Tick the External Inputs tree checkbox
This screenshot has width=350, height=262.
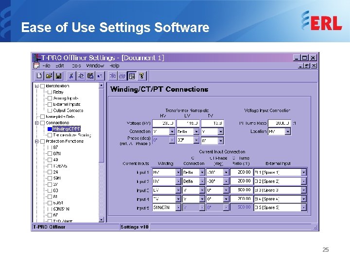pyautogui.click(x=50, y=104)
